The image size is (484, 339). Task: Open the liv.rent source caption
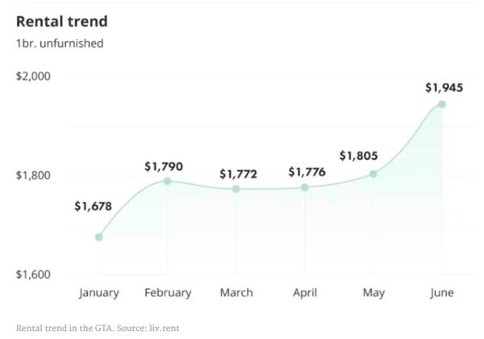pyautogui.click(x=82, y=327)
